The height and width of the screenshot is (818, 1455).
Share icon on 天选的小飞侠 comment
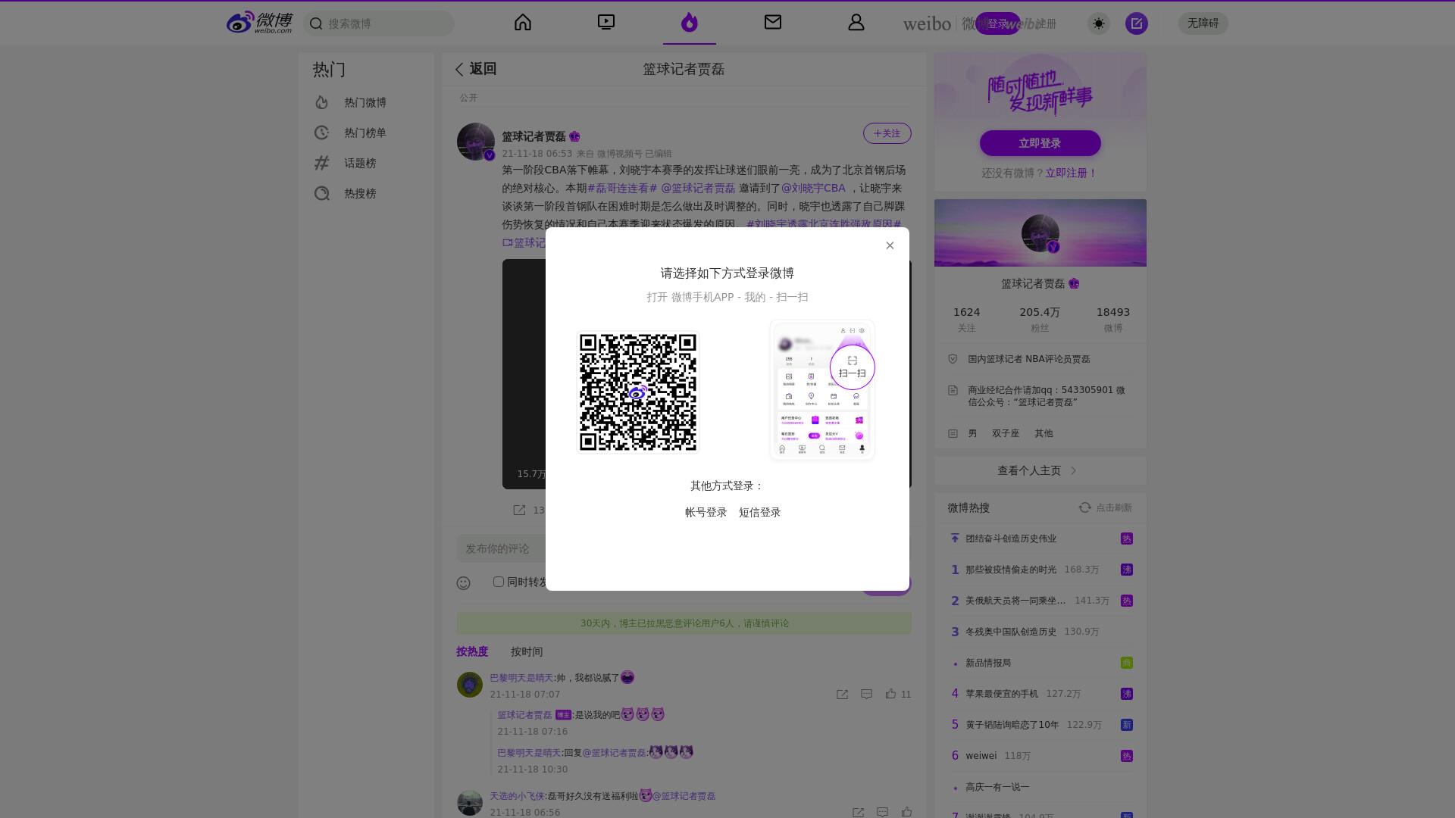point(858,812)
